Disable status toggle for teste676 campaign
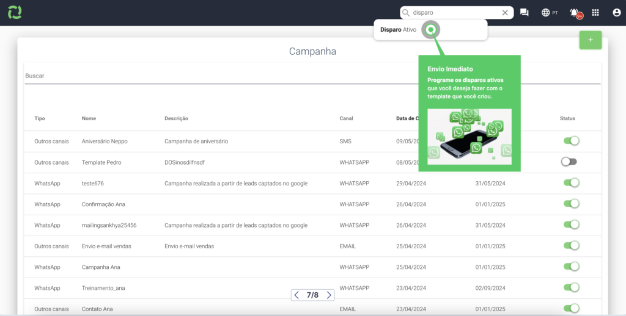626x316 pixels. [x=570, y=182]
